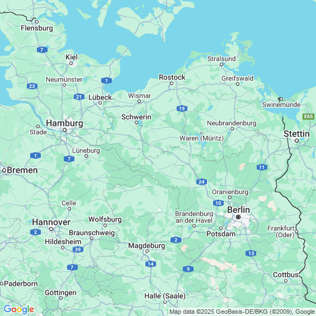This screenshot has width=316, height=316.
Task: Click the A23 highway shield
Action: point(32,86)
